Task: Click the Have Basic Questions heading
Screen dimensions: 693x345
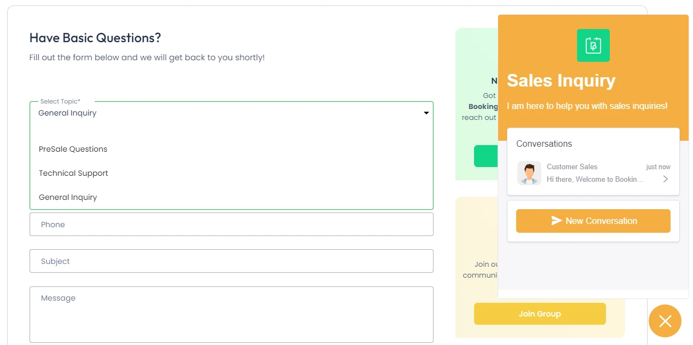Action: click(x=95, y=38)
